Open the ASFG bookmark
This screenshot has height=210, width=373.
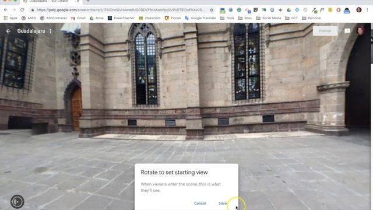(x=29, y=18)
